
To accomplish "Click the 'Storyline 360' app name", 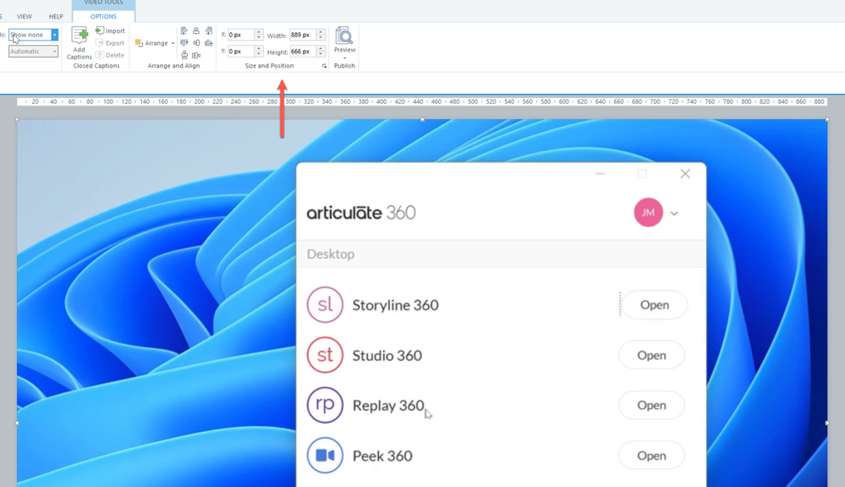I will click(x=396, y=305).
